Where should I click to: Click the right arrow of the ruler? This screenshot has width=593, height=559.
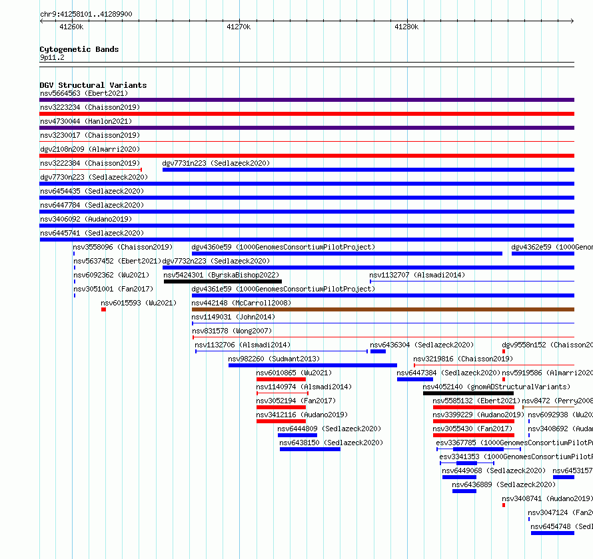572,21
